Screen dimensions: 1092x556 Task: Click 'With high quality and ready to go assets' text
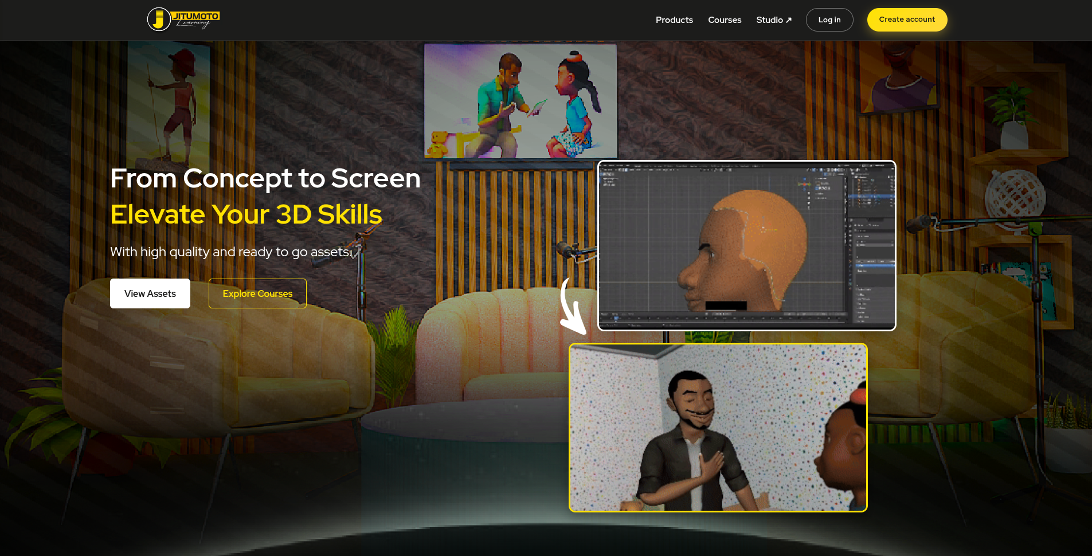(230, 252)
